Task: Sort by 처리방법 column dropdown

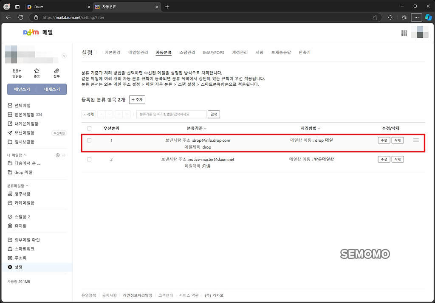Action: click(311, 128)
